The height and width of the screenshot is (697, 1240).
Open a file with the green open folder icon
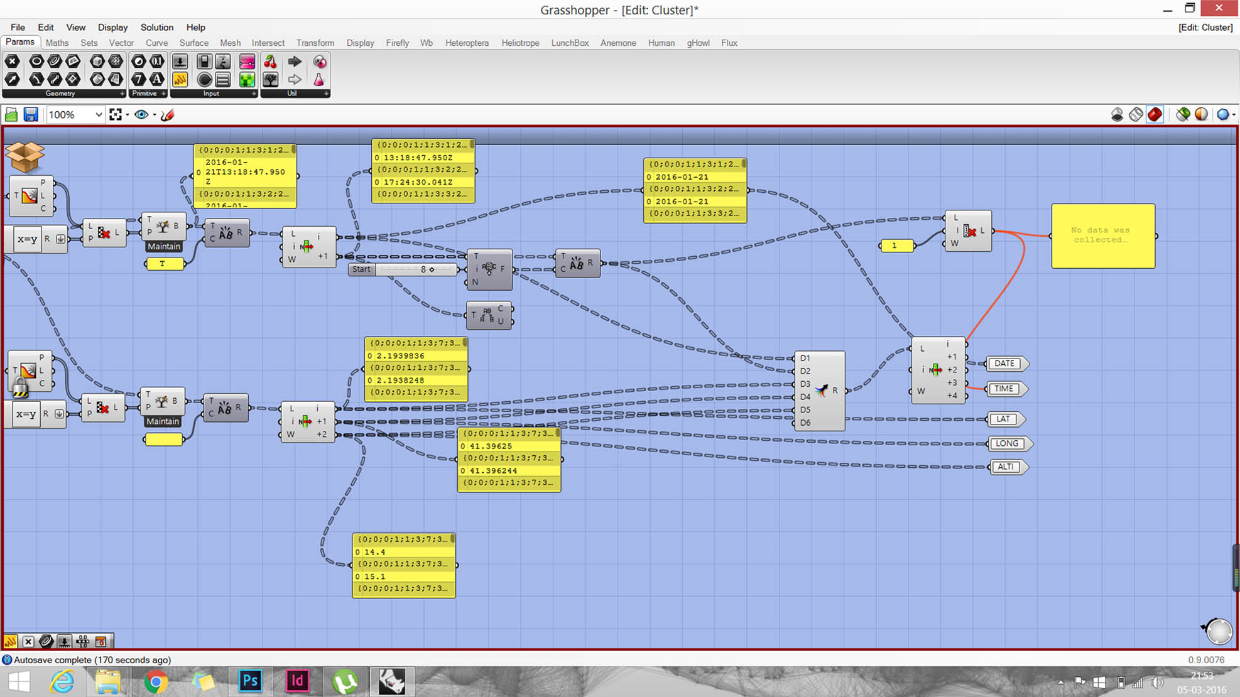[12, 114]
